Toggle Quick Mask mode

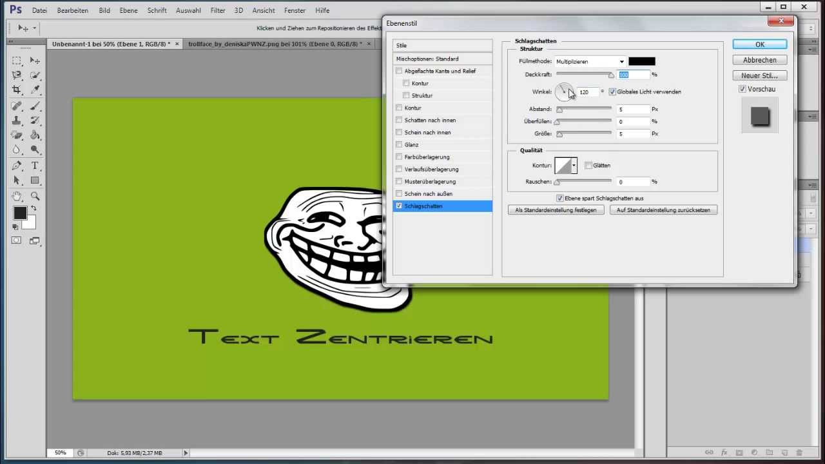click(x=17, y=240)
